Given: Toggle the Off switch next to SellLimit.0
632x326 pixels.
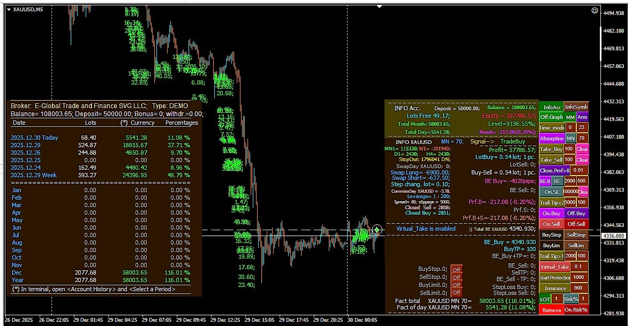Looking at the screenshot, I should [x=456, y=293].
